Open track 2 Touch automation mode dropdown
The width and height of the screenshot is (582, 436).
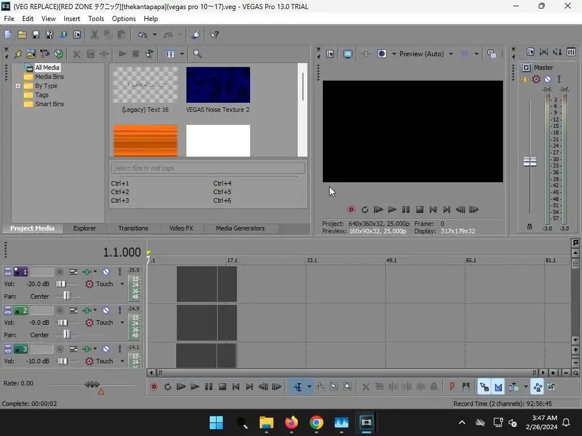coord(122,322)
